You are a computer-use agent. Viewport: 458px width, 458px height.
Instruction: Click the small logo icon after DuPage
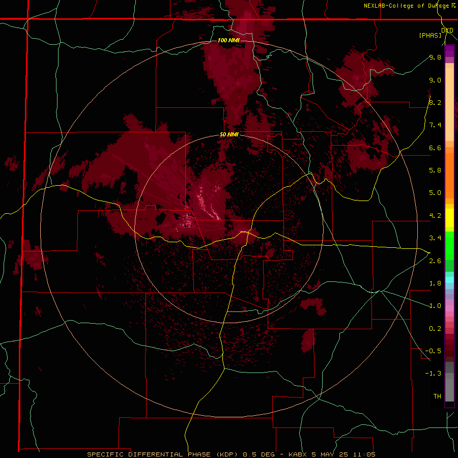pos(453,5)
